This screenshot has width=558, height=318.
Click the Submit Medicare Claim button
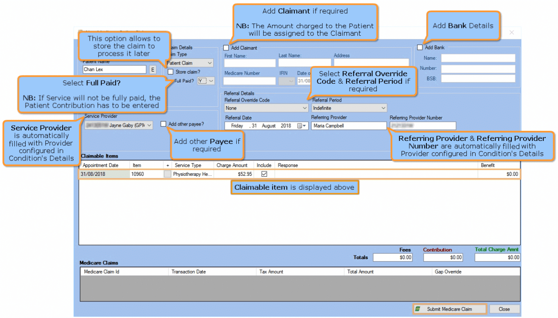[x=449, y=309]
